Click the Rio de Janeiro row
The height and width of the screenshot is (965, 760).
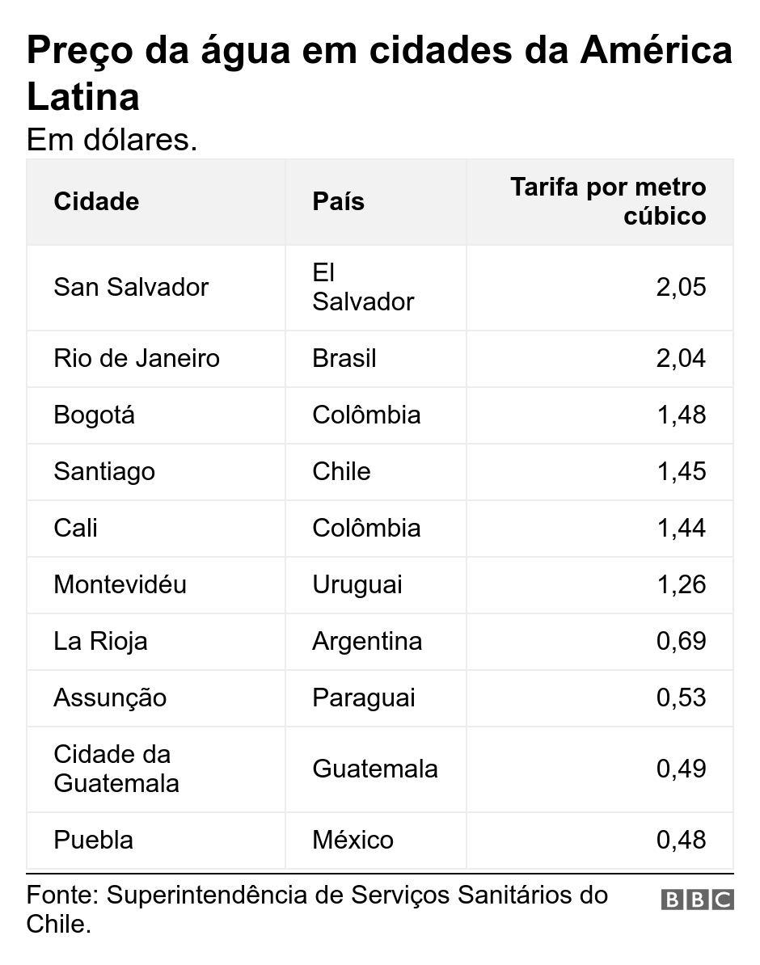[380, 359]
